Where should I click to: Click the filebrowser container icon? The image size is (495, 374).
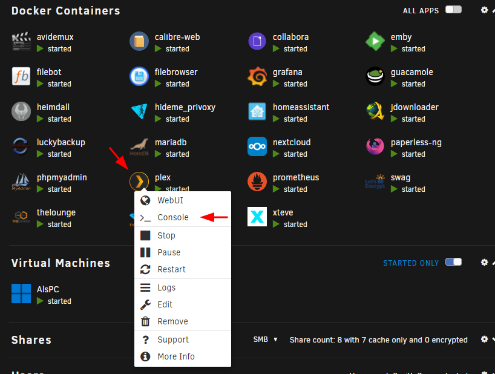139,76
